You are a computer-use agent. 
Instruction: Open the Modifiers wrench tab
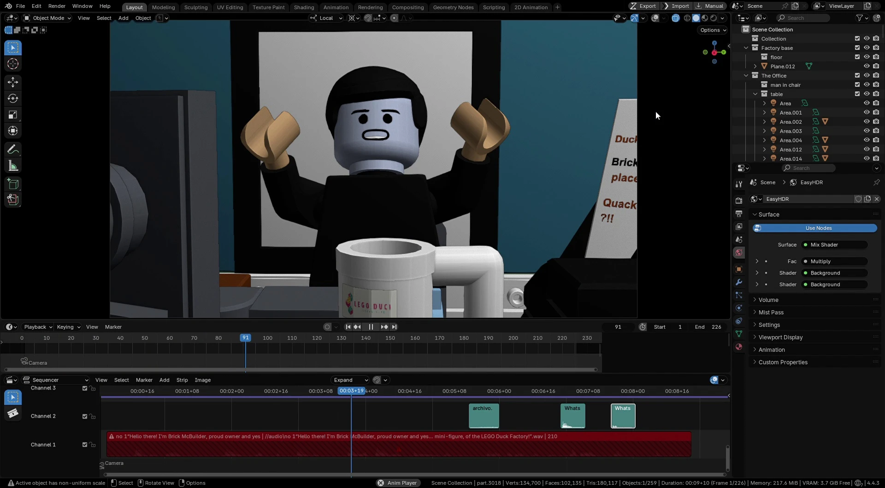739,282
